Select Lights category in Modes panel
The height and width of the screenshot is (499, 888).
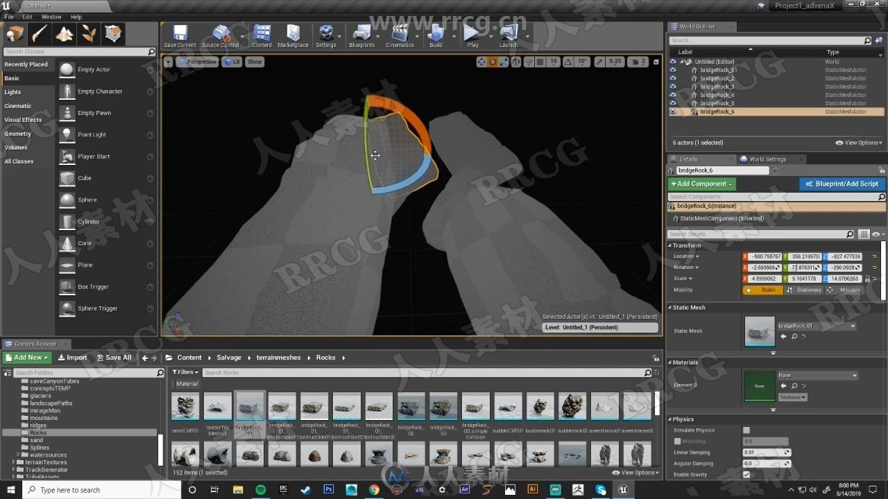13,92
